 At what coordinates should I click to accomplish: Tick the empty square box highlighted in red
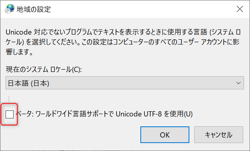point(10,114)
